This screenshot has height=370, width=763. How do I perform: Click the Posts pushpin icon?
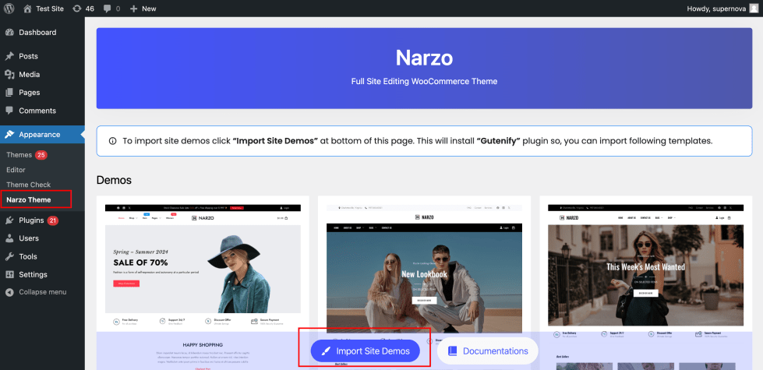pos(9,56)
